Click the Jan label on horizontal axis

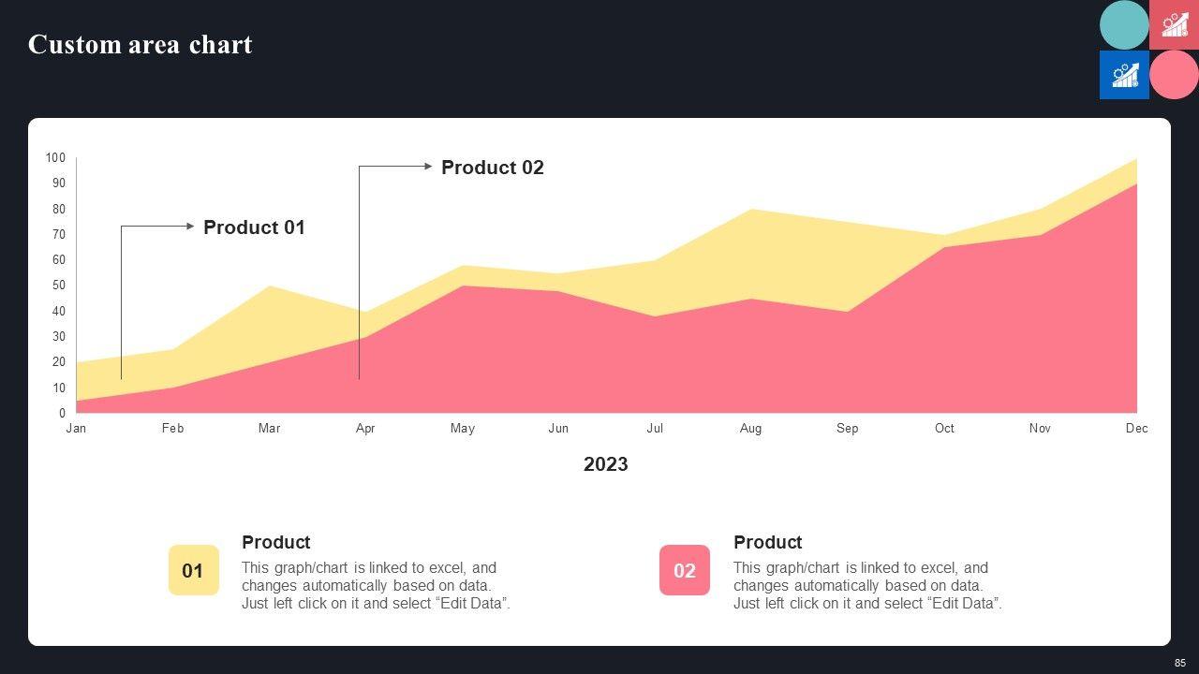click(x=76, y=429)
